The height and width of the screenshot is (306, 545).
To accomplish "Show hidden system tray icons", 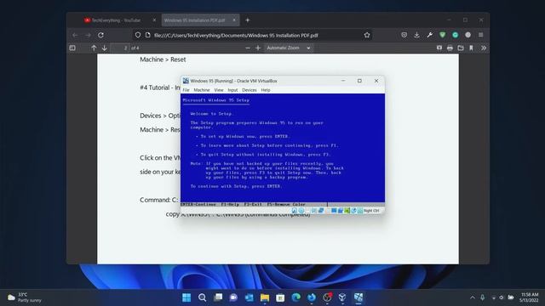I will pyautogui.click(x=472, y=297).
